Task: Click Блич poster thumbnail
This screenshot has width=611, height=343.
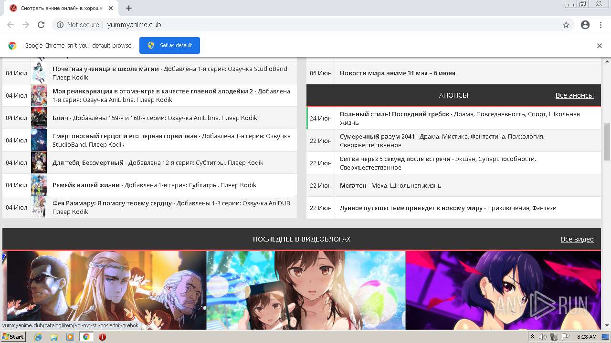Action: click(x=39, y=118)
